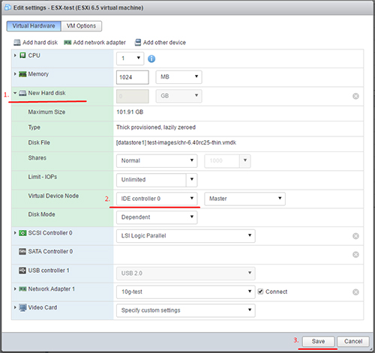The height and width of the screenshot is (353, 375).
Task: Open the Shares Normal dropdown
Action: 157,160
